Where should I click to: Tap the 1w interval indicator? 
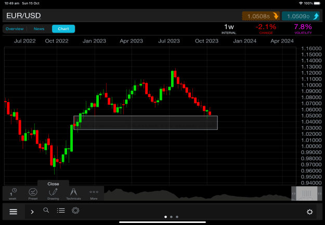coord(229,29)
